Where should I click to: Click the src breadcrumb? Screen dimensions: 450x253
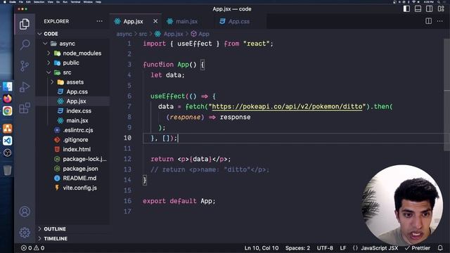pos(143,34)
